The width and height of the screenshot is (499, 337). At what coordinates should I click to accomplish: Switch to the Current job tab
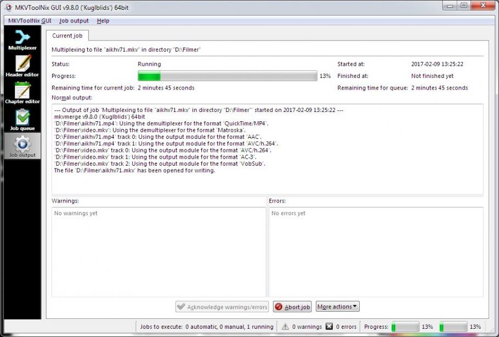click(x=67, y=36)
